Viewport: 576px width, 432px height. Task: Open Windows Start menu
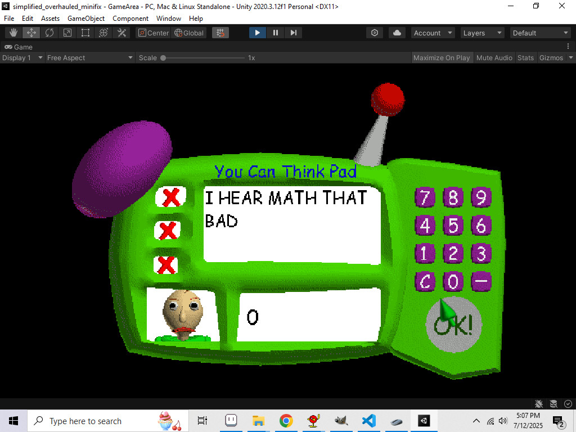[13, 421]
